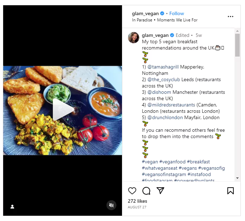Viewport: 245px width, 221px height.
Task: Click the Follow link in the header
Action: point(177,13)
